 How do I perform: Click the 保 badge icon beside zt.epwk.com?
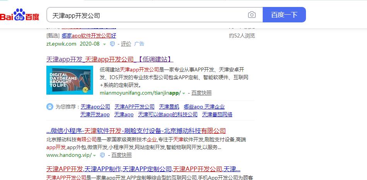[112, 44]
